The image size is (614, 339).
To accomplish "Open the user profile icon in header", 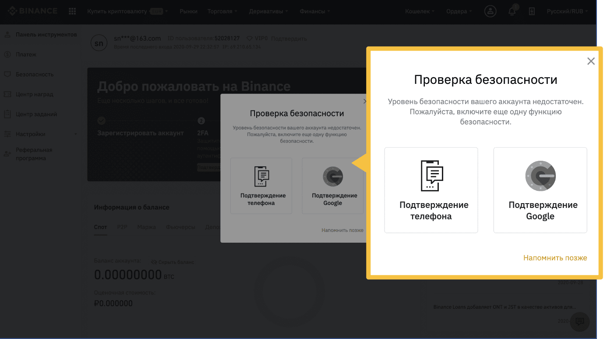I will [x=490, y=11].
